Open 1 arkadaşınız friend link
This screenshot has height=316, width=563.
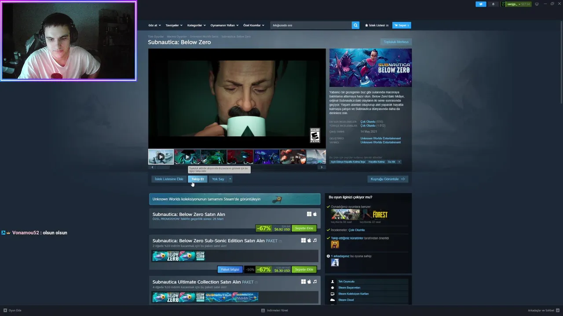(x=340, y=256)
